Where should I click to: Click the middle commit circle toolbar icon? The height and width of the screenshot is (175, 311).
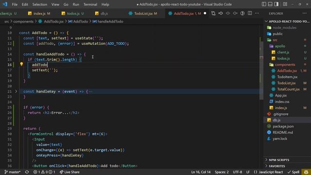(x=228, y=13)
